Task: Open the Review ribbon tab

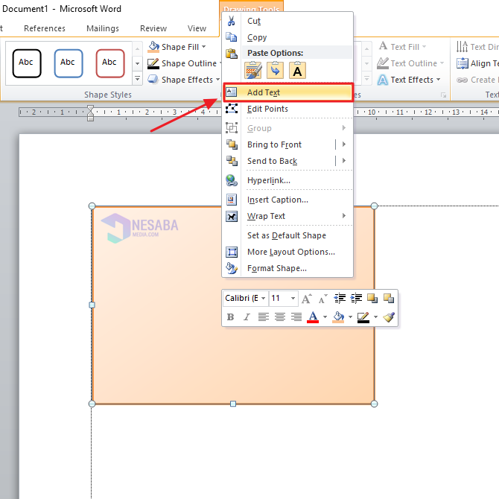Action: pos(153,28)
